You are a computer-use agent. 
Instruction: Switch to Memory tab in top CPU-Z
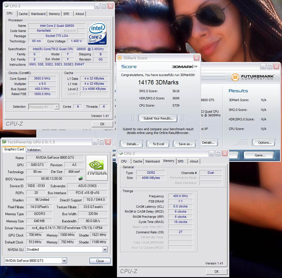(54, 14)
